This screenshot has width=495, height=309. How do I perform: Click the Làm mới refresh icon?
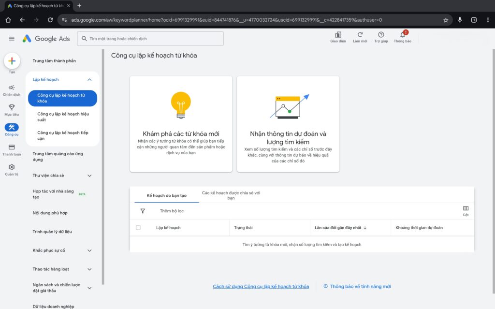click(360, 35)
